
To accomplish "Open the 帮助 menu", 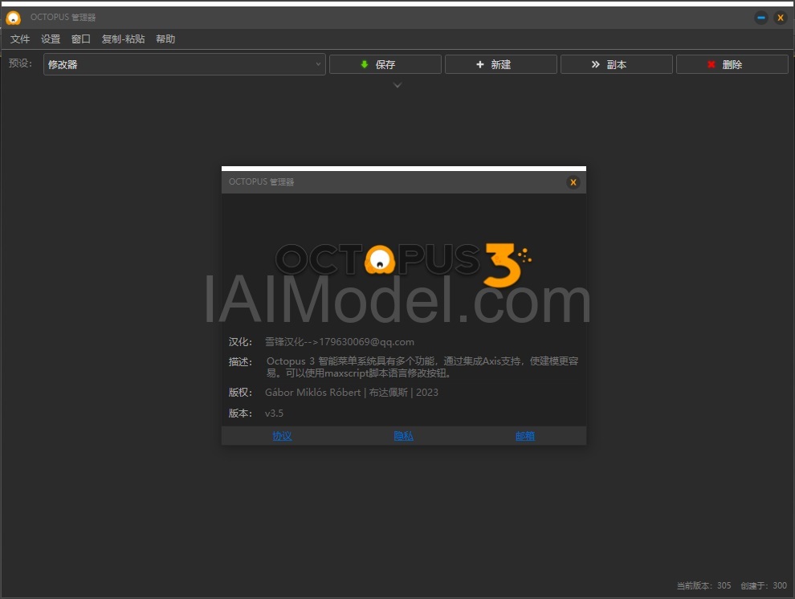I will [x=165, y=39].
